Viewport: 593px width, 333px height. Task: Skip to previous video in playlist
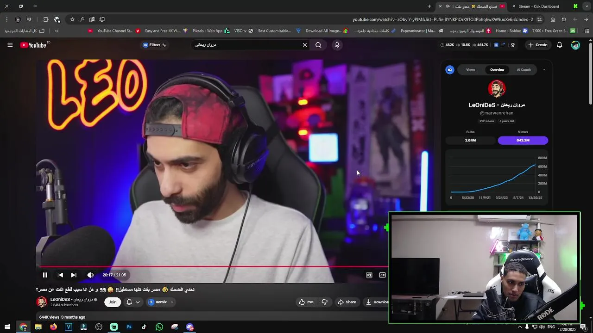(x=60, y=275)
